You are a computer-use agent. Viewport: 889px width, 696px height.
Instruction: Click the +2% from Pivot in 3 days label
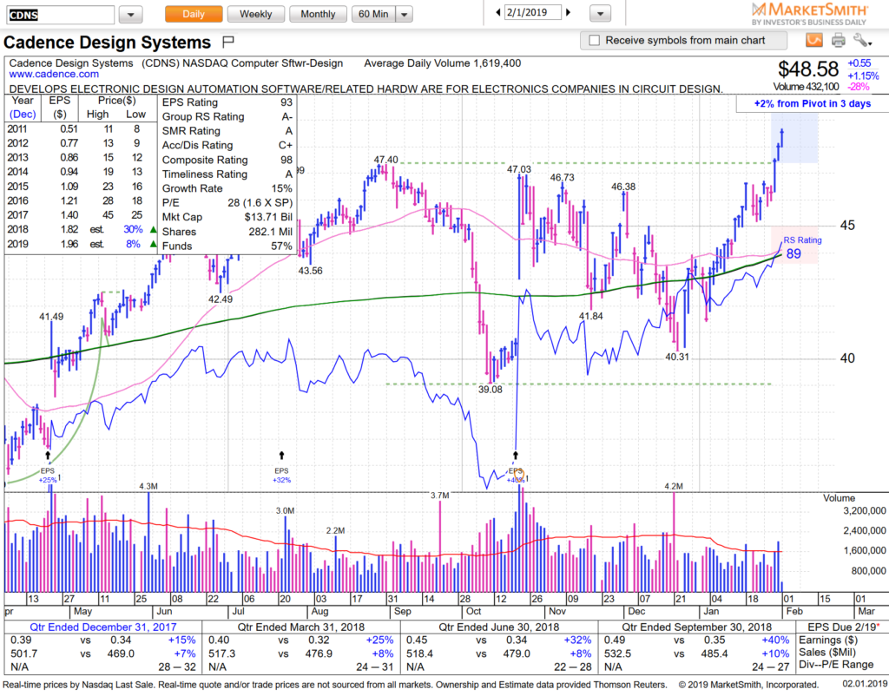[x=812, y=104]
